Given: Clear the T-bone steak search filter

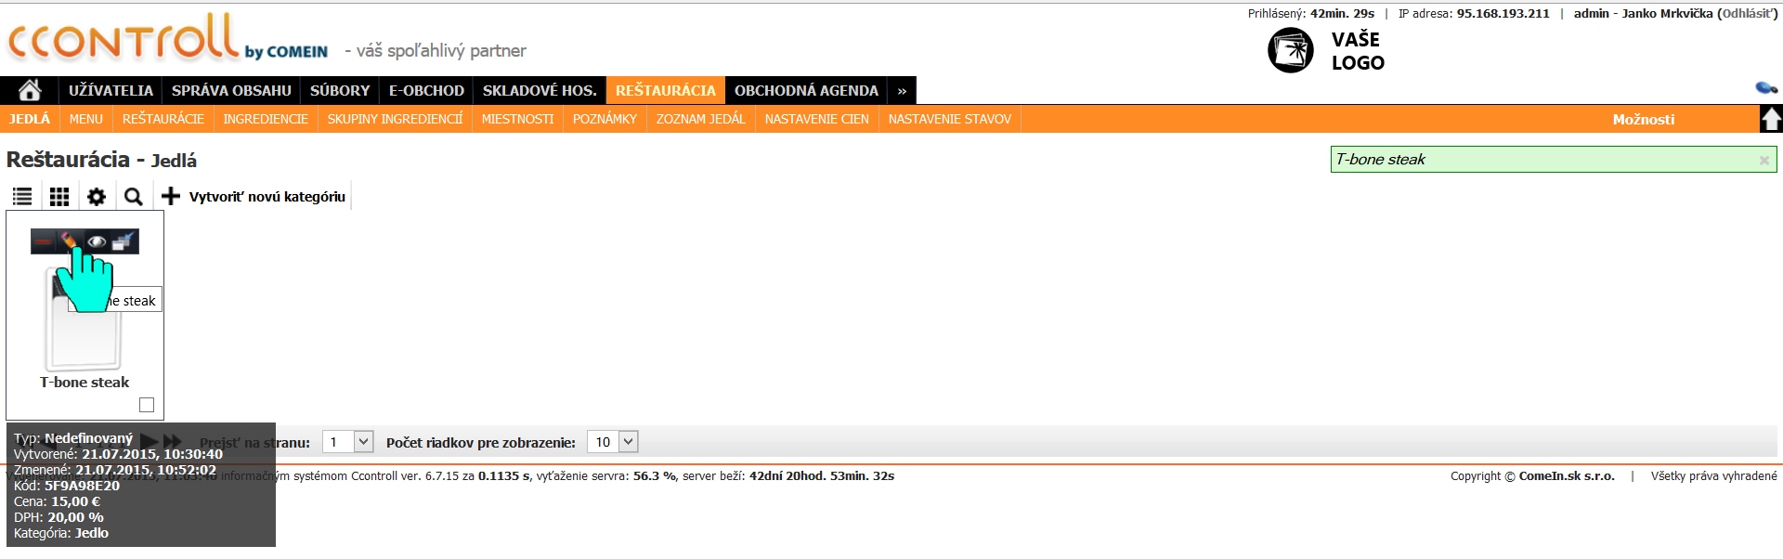Looking at the screenshot, I should [x=1763, y=161].
